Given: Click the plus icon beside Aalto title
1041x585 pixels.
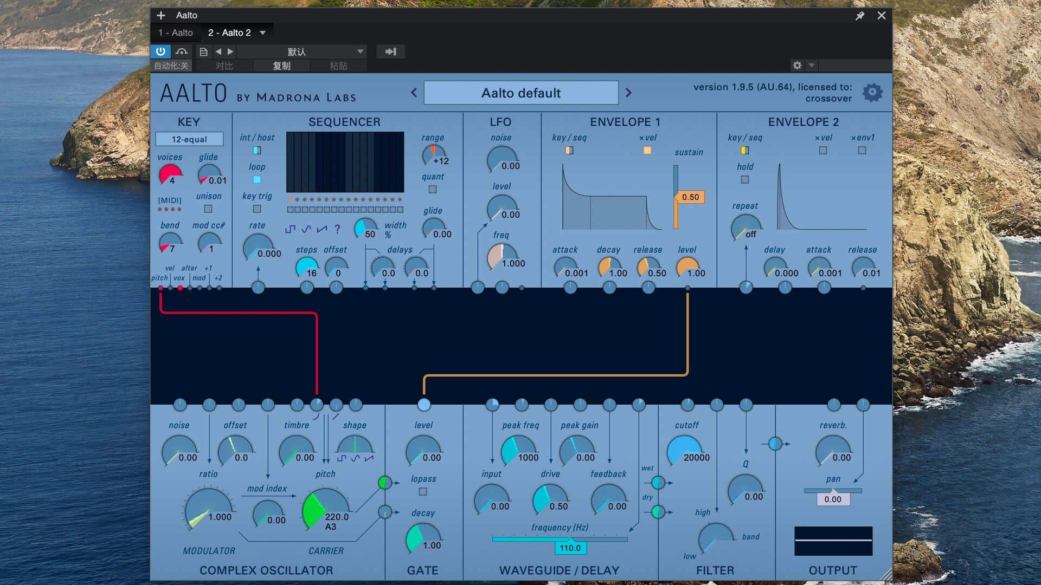Looking at the screenshot, I should click(x=161, y=15).
